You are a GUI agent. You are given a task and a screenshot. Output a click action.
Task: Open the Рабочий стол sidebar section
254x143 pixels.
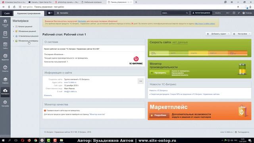(5, 23)
